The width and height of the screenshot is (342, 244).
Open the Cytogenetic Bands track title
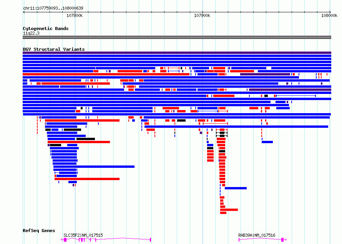[x=46, y=28]
